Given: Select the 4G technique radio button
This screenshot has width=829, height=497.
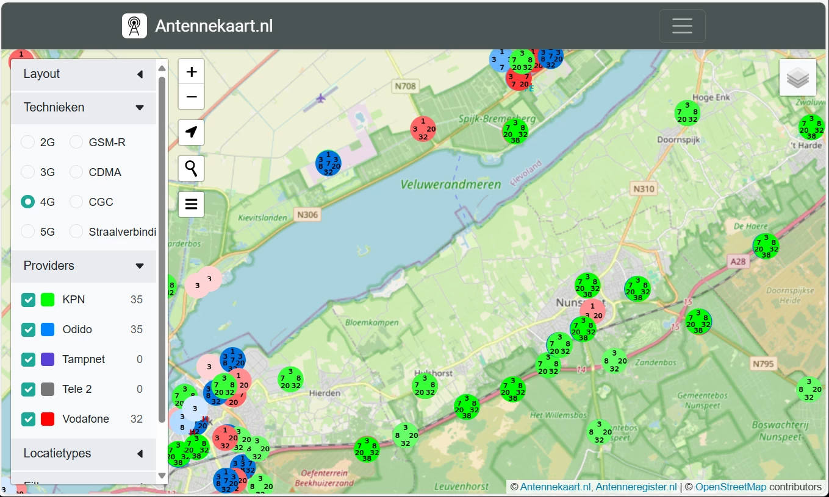Looking at the screenshot, I should tap(28, 202).
